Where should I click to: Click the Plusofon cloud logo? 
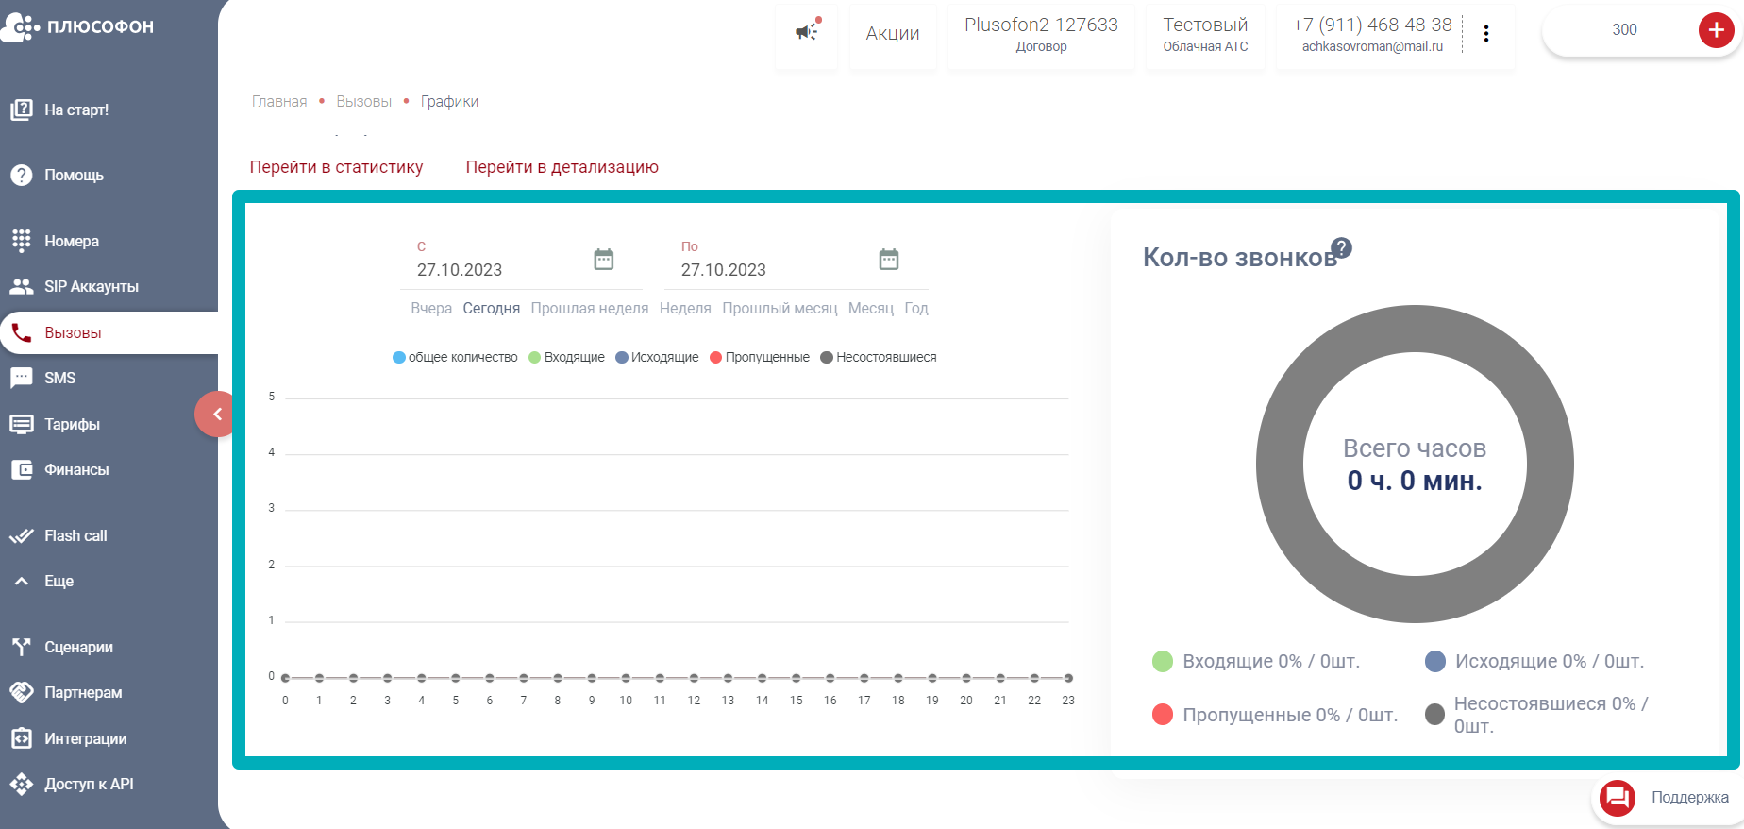tap(20, 27)
